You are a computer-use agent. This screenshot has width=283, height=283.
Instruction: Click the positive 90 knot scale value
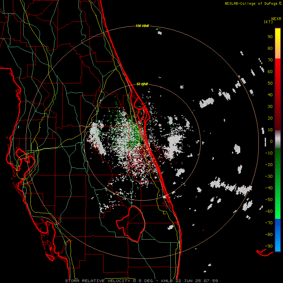point(270,37)
